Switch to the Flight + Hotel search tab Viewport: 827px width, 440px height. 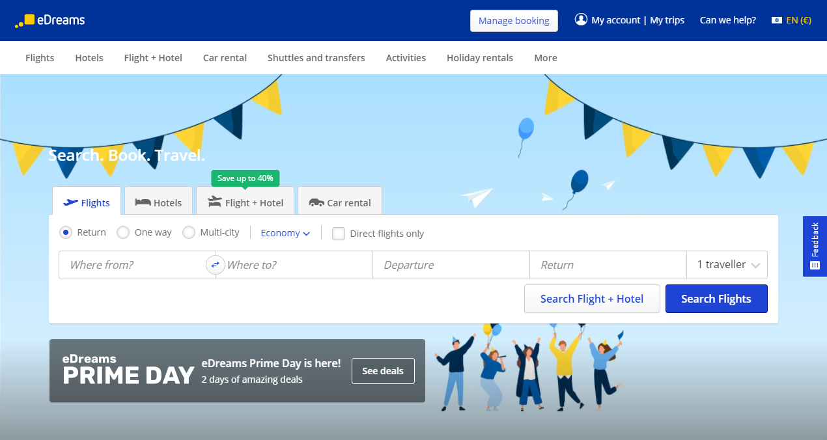click(x=245, y=201)
